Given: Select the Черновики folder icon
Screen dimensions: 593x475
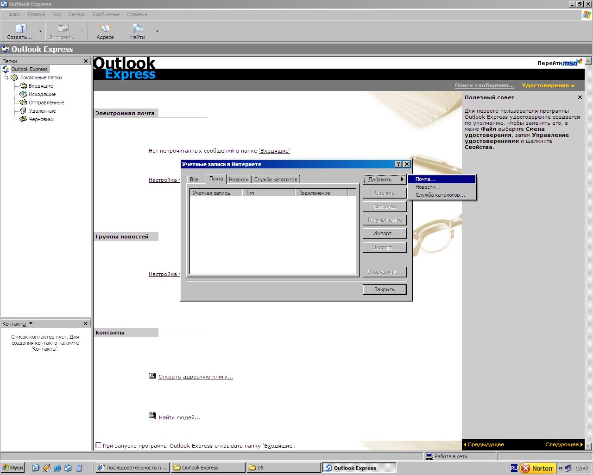Looking at the screenshot, I should [24, 119].
